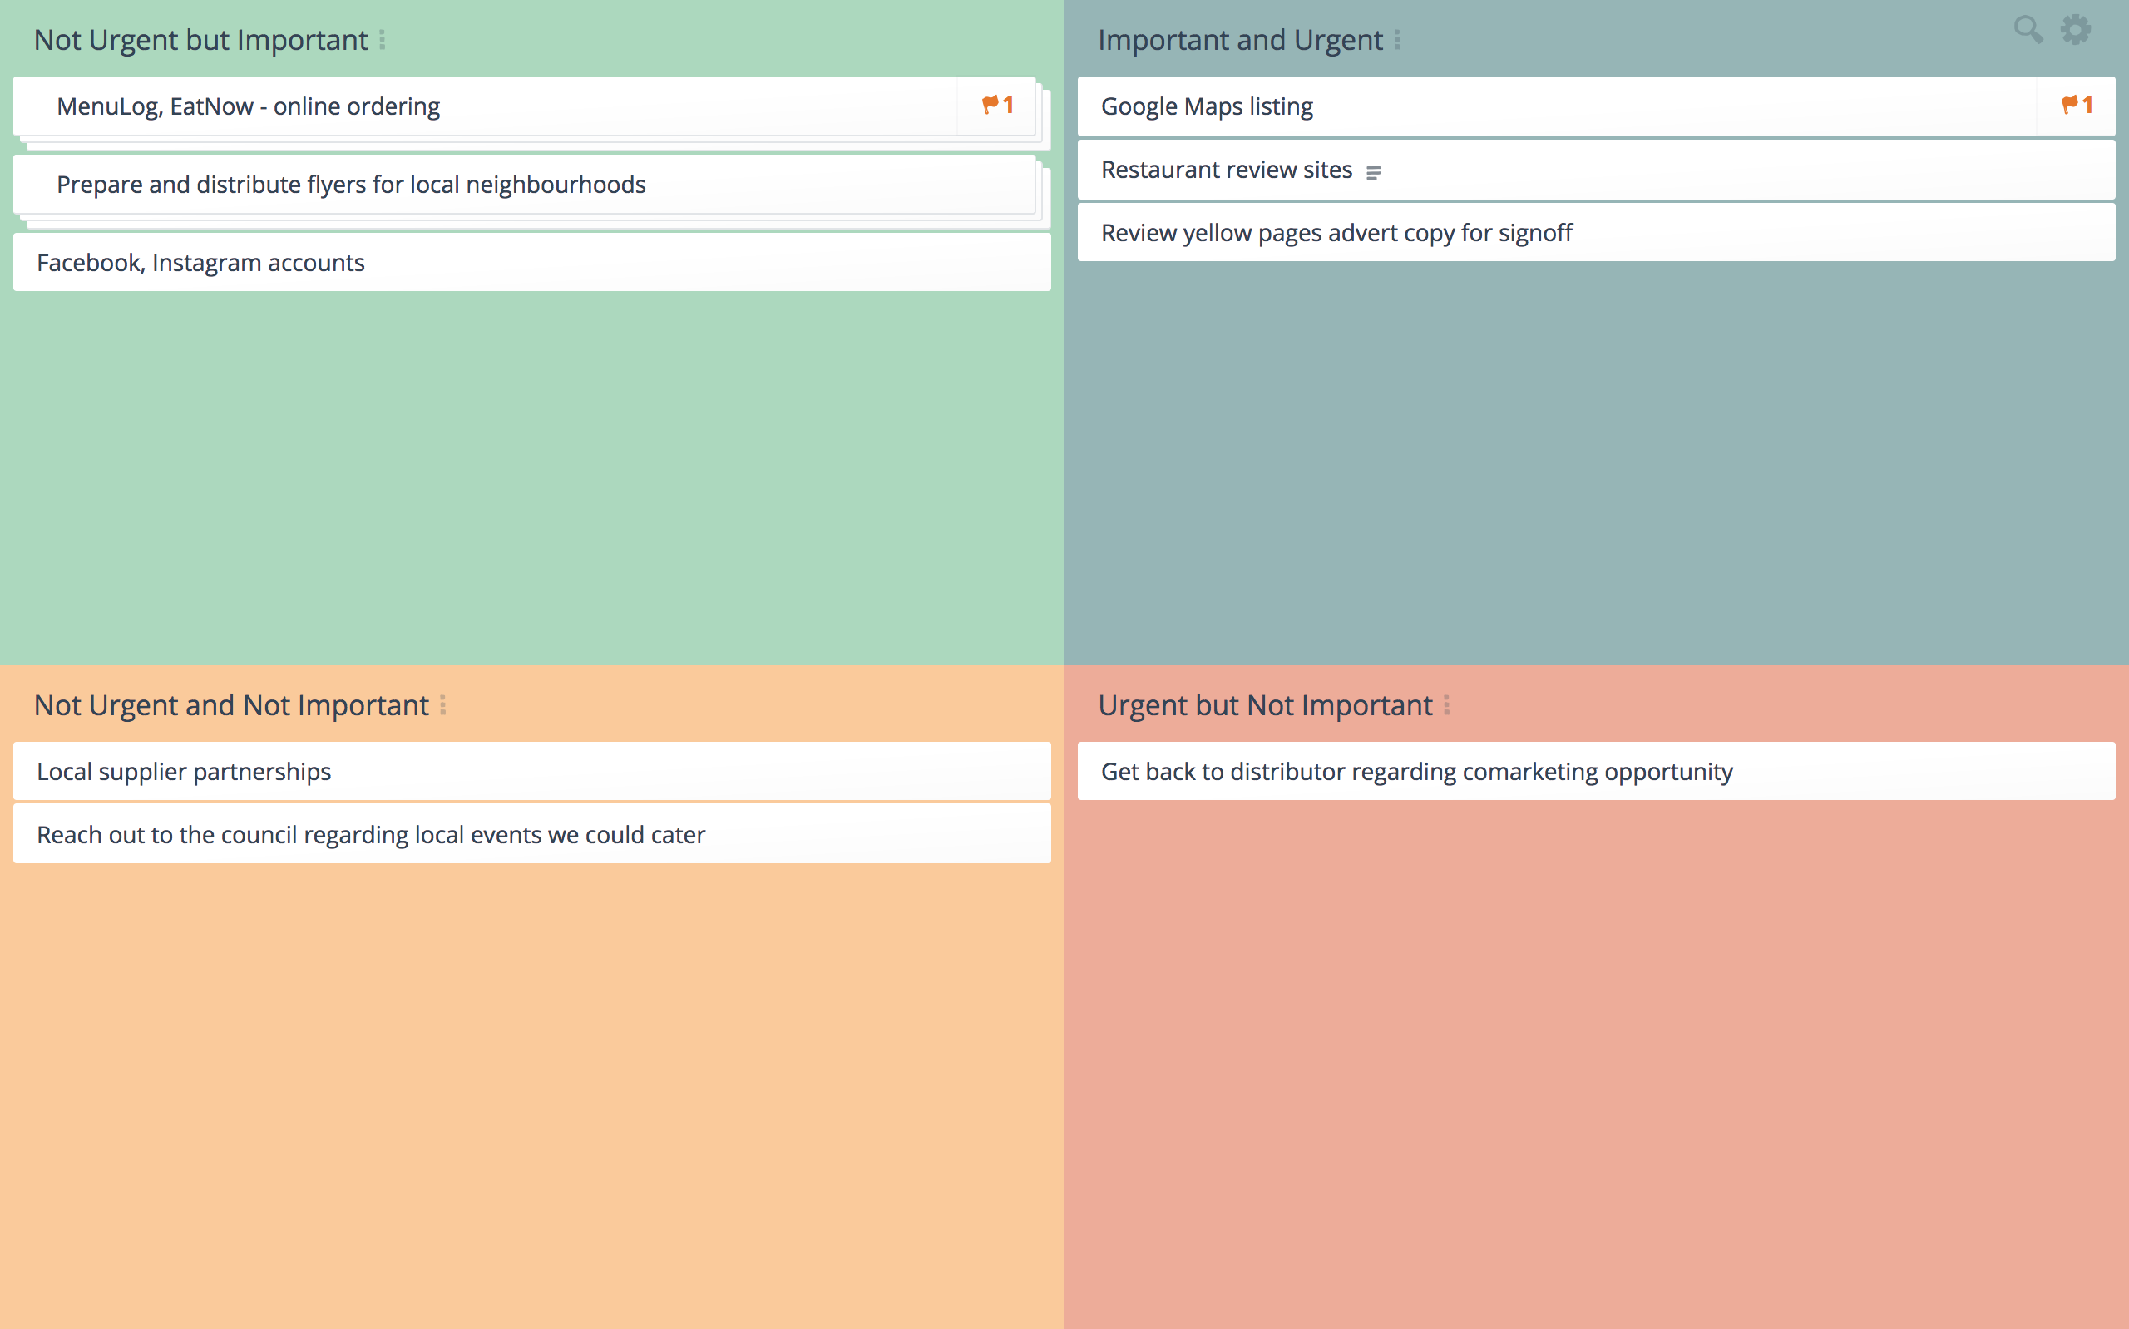This screenshot has width=2129, height=1329.
Task: Open the Google Maps listing card
Action: click(x=1207, y=106)
